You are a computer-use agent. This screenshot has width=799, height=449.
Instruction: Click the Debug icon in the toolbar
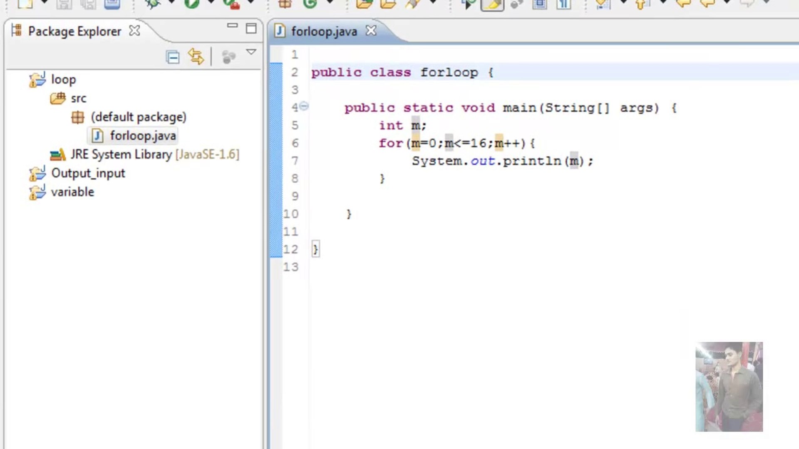tap(152, 3)
